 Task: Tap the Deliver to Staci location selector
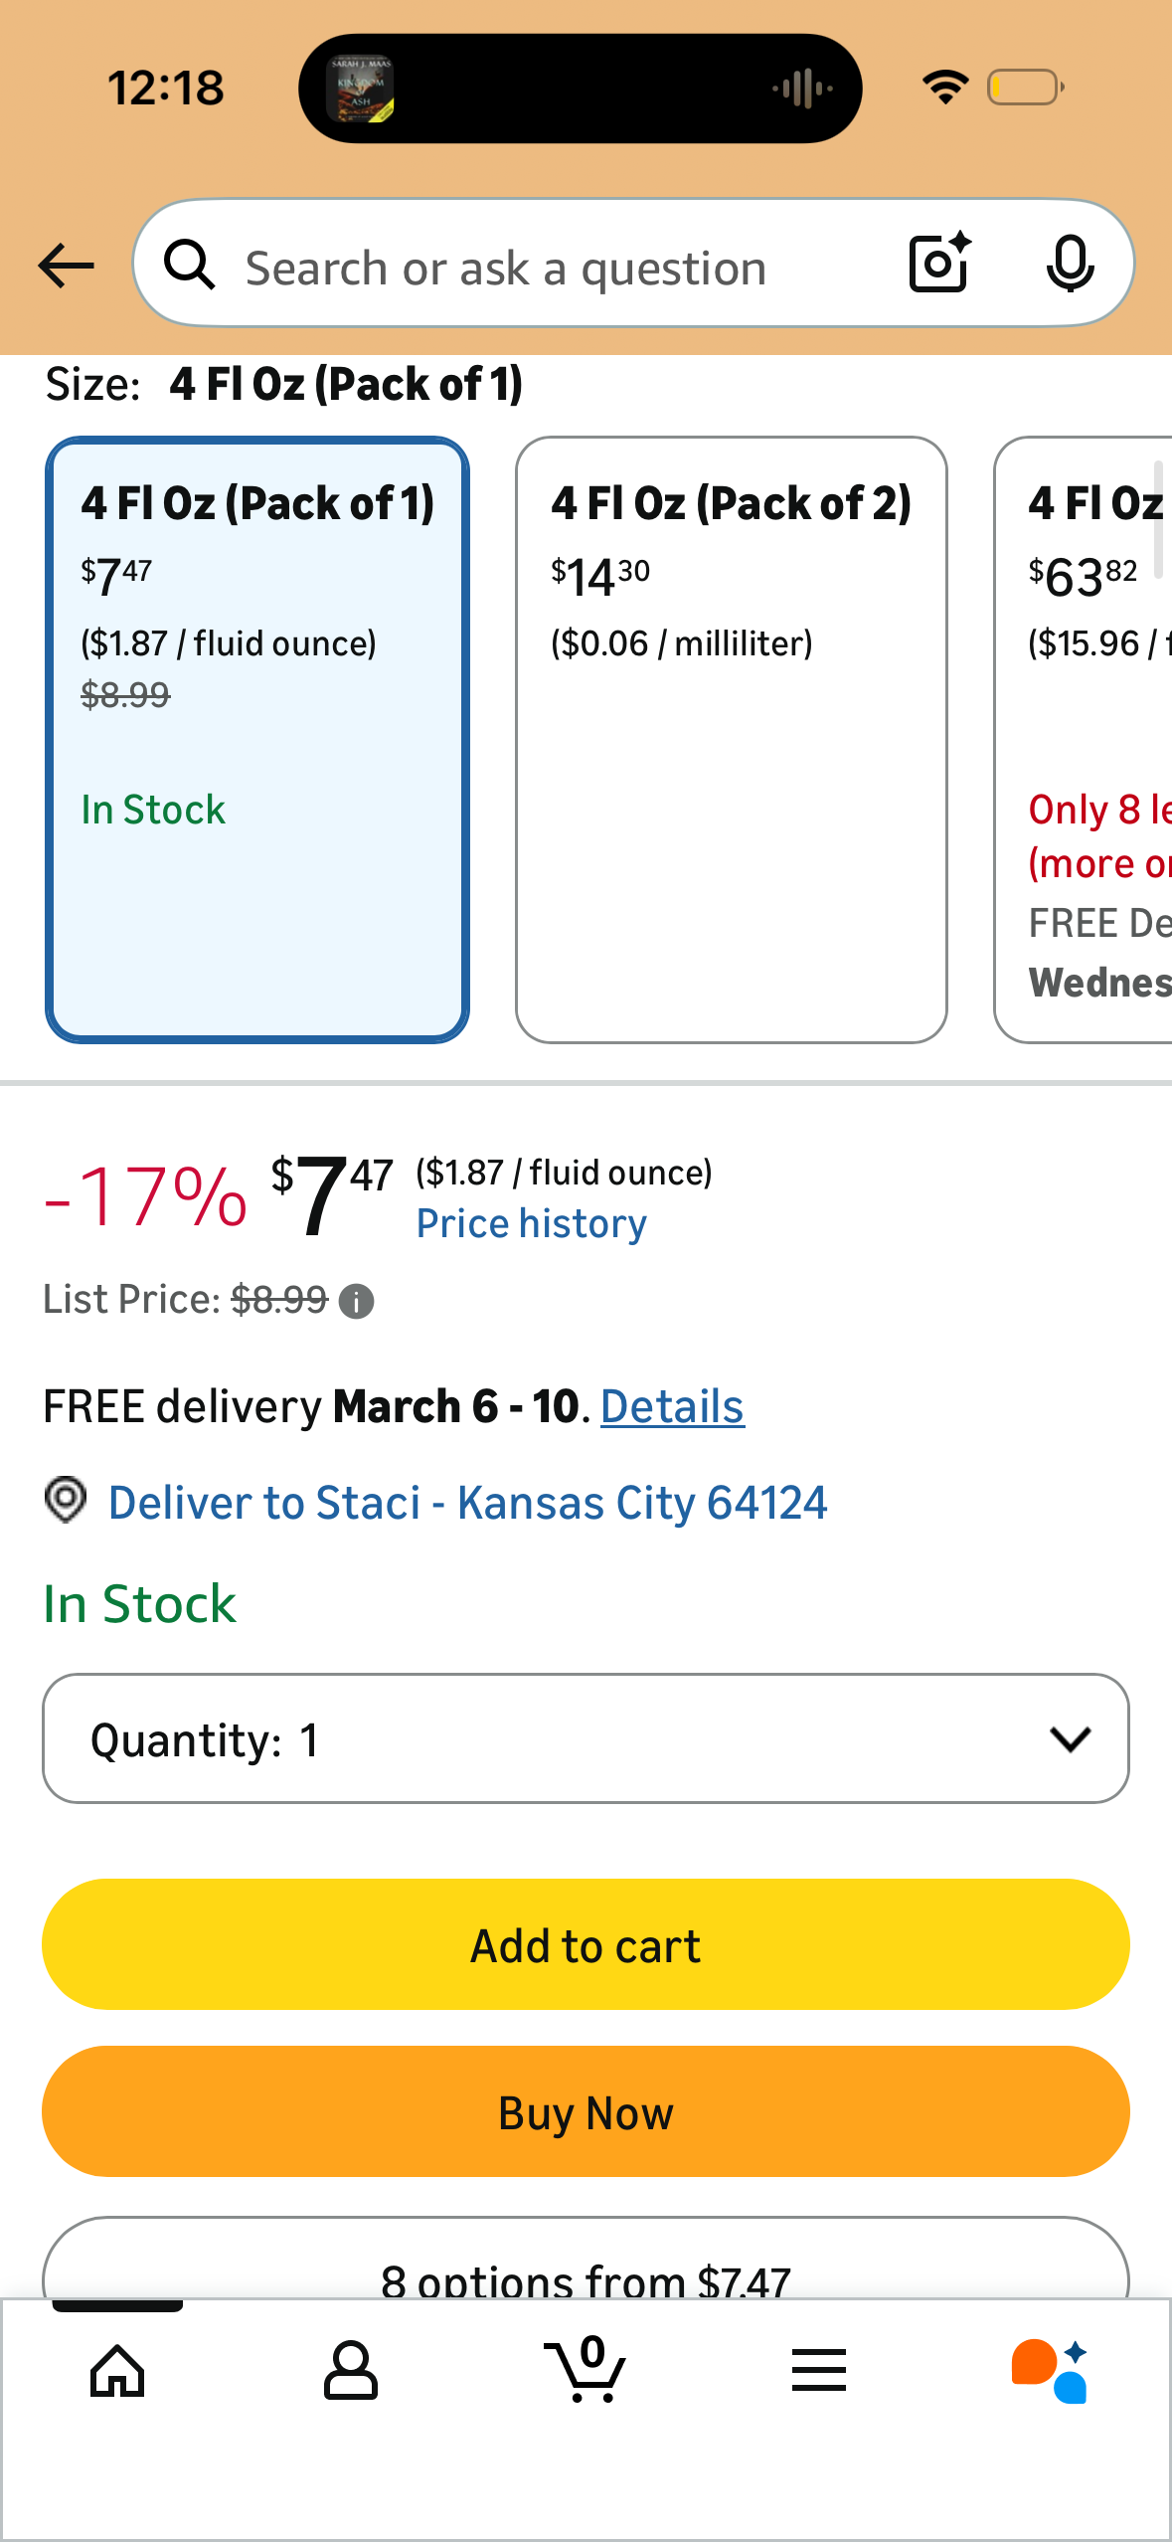(x=467, y=1502)
